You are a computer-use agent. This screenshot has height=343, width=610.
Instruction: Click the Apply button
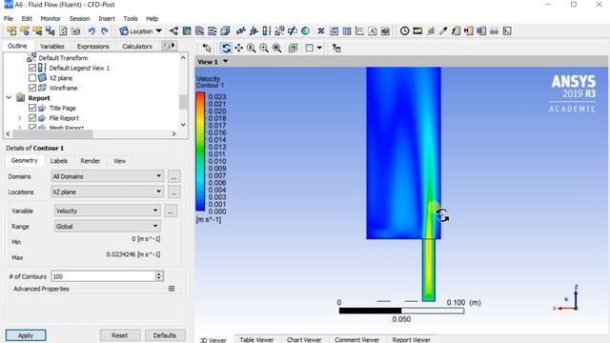click(26, 335)
